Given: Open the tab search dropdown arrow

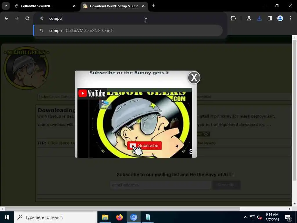Looking at the screenshot, I should tap(6, 6).
